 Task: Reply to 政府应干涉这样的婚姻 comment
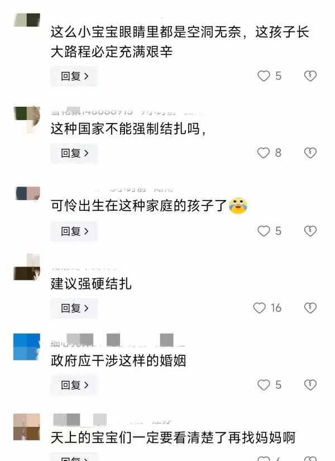click(x=74, y=385)
